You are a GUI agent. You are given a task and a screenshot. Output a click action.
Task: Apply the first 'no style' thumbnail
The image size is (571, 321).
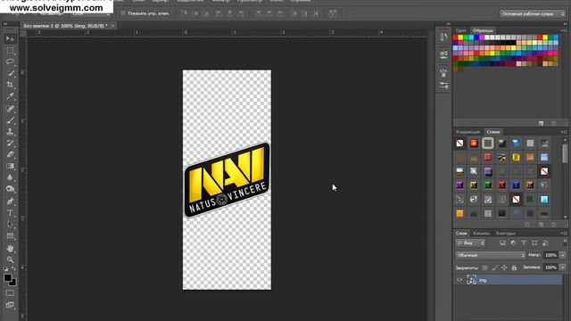[459, 143]
